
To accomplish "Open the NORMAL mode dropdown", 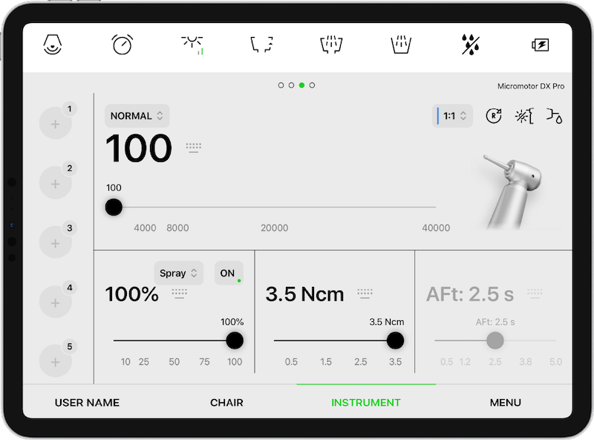I will [137, 116].
